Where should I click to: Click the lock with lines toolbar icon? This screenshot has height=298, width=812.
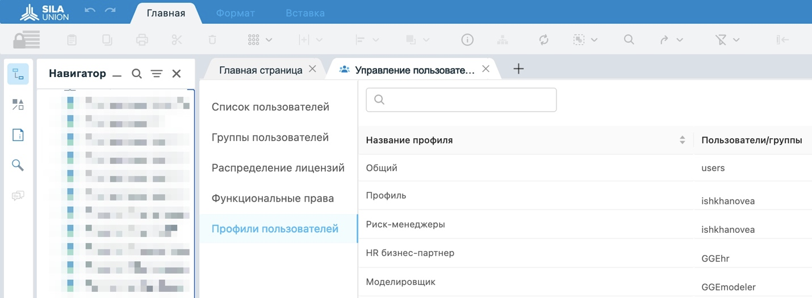tap(27, 40)
